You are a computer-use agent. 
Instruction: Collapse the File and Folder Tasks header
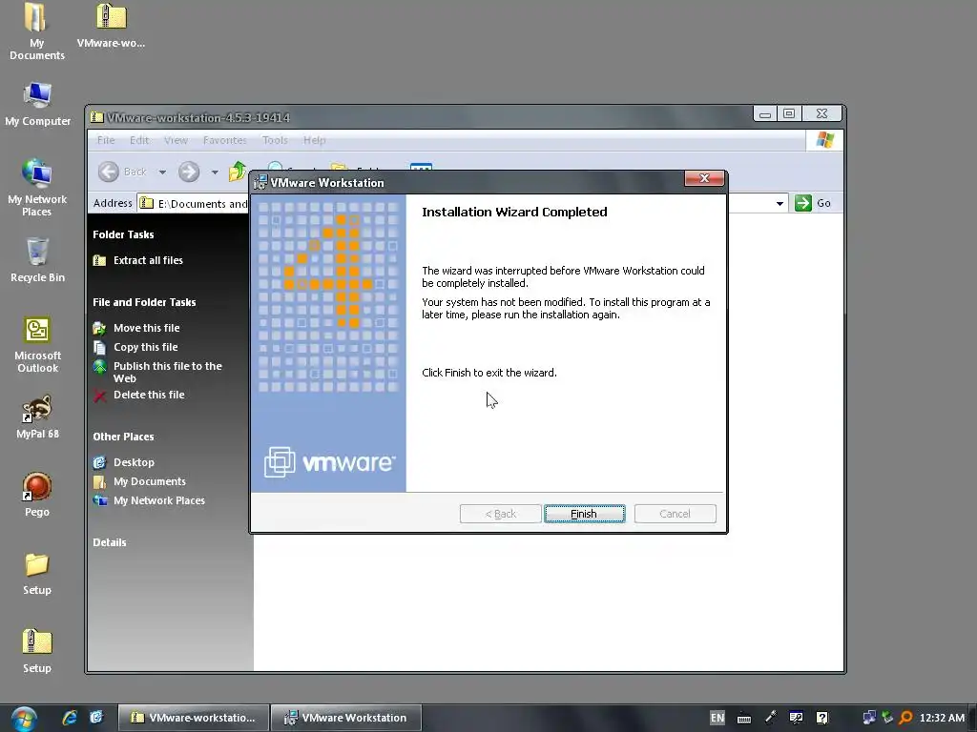click(144, 302)
